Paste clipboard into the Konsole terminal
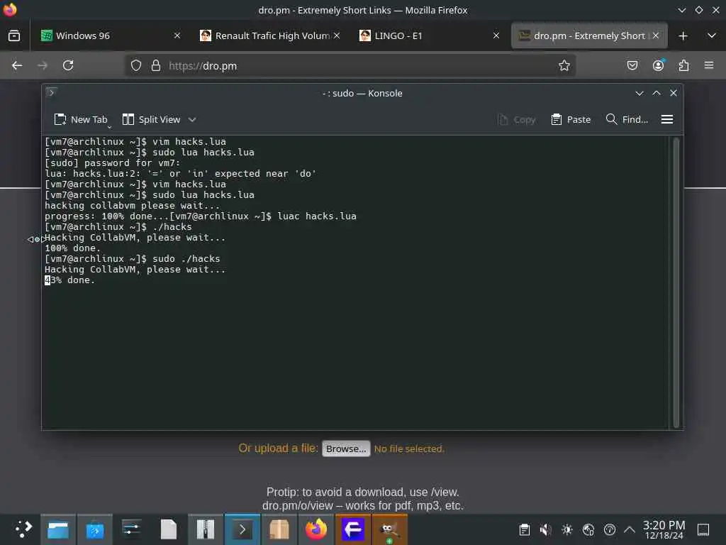Image resolution: width=726 pixels, height=545 pixels. pos(571,119)
